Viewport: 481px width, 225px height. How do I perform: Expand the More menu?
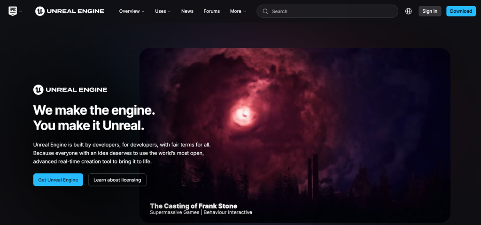click(238, 11)
